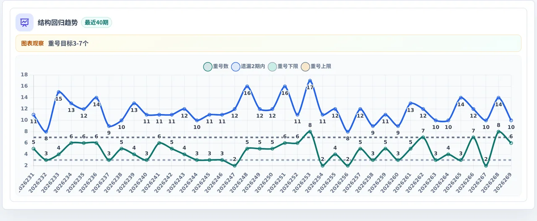Click y-axis value 10
The height and width of the screenshot is (221, 537).
24,120
